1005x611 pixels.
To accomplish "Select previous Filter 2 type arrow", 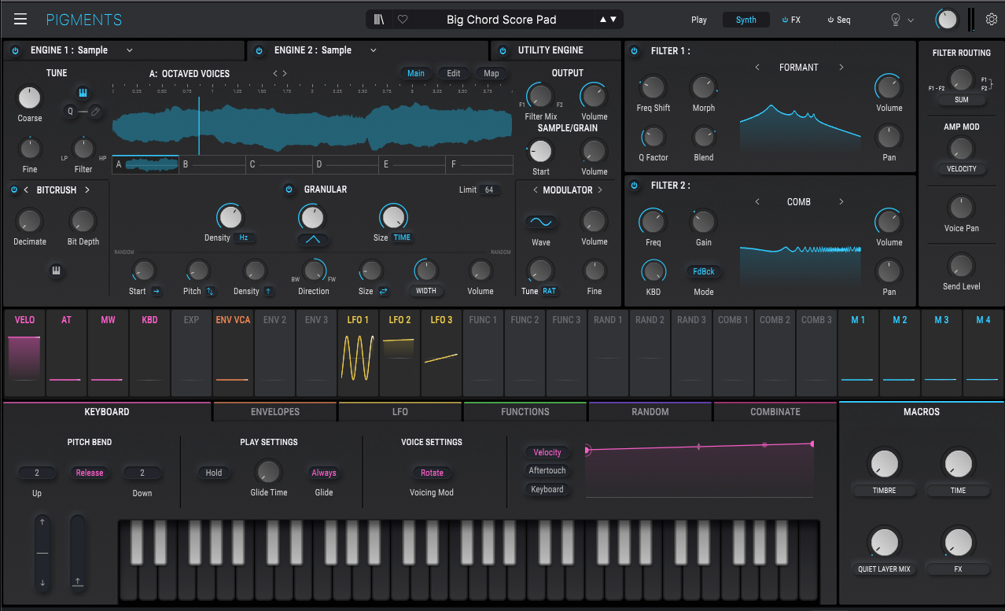I will [757, 202].
